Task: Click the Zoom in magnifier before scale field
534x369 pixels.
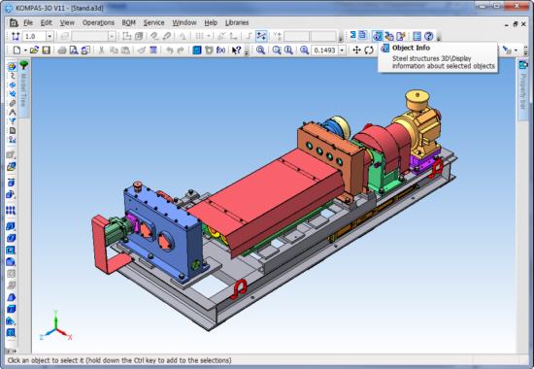Action: (x=304, y=50)
